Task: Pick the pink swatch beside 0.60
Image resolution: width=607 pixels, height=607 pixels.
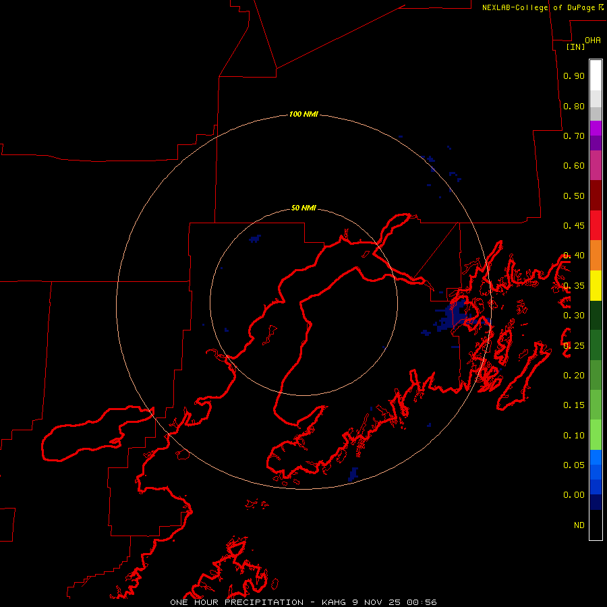Action: coord(596,165)
